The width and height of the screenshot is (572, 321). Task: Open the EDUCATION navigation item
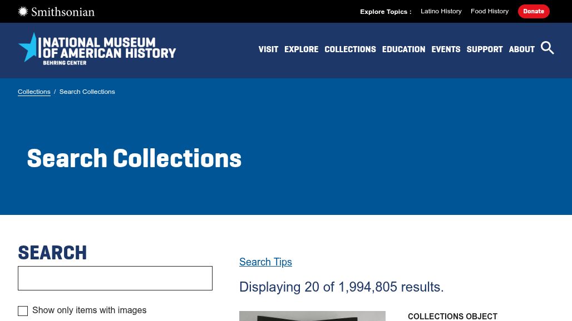[x=403, y=49]
